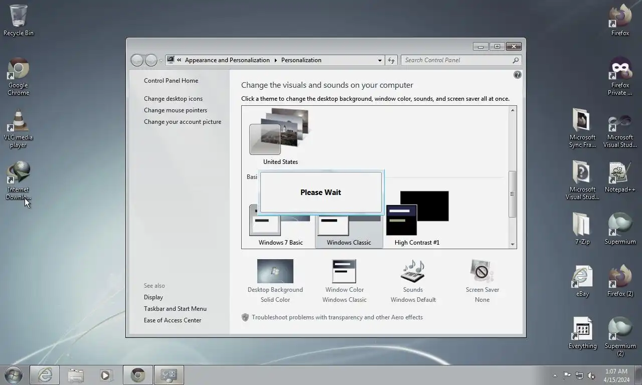Open Microsoft Visual Studio help shortcut icon

coord(582,180)
